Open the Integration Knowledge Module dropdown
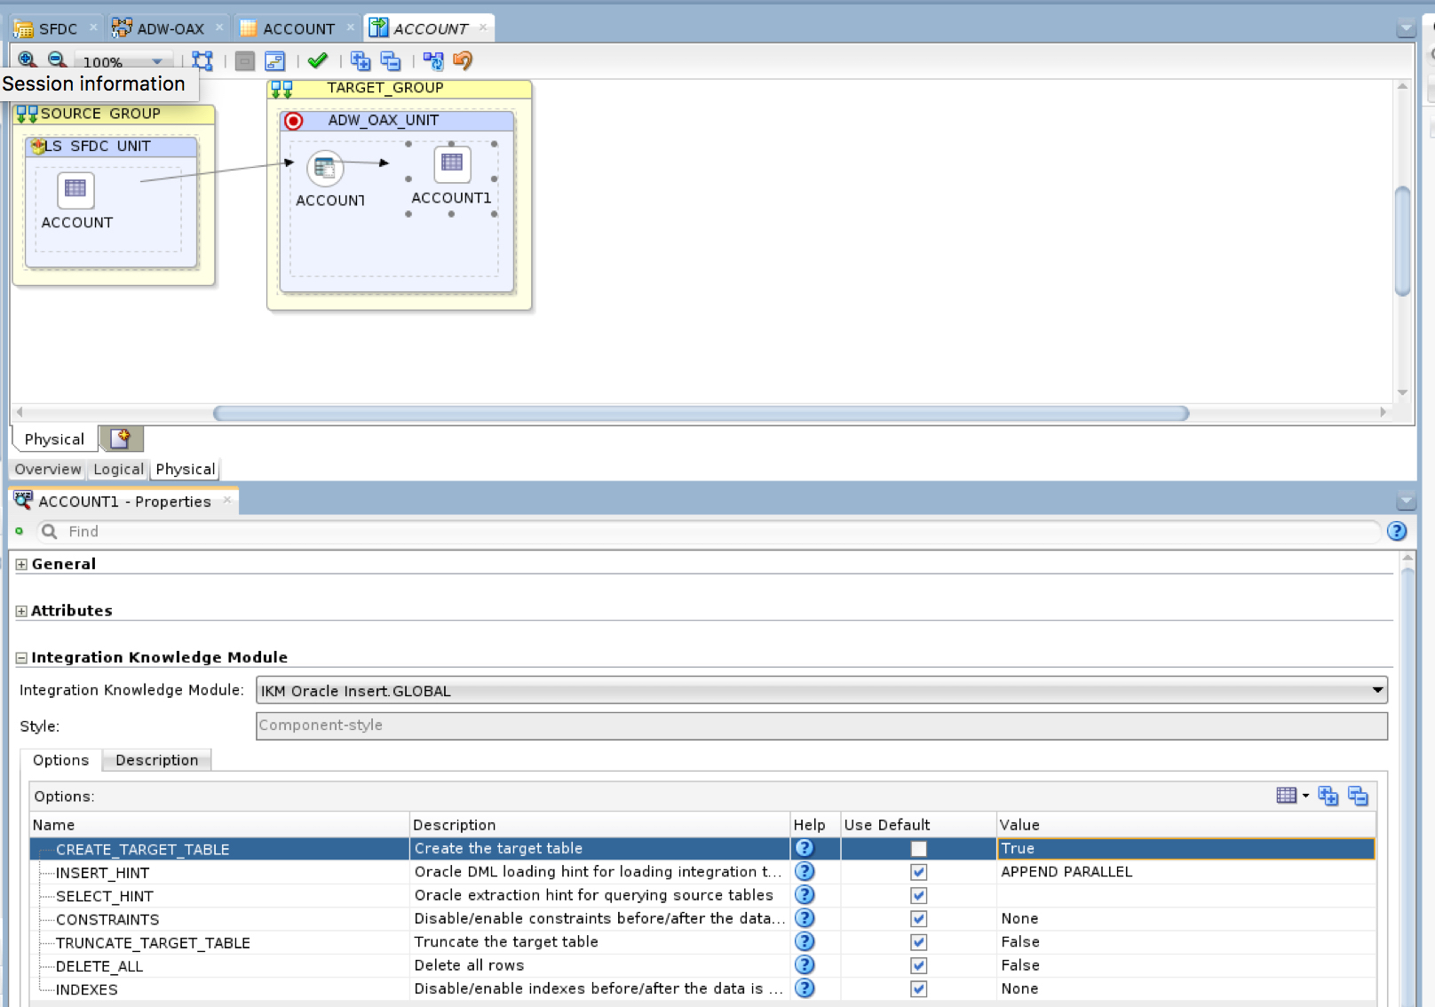The height and width of the screenshot is (1007, 1435). [1377, 690]
